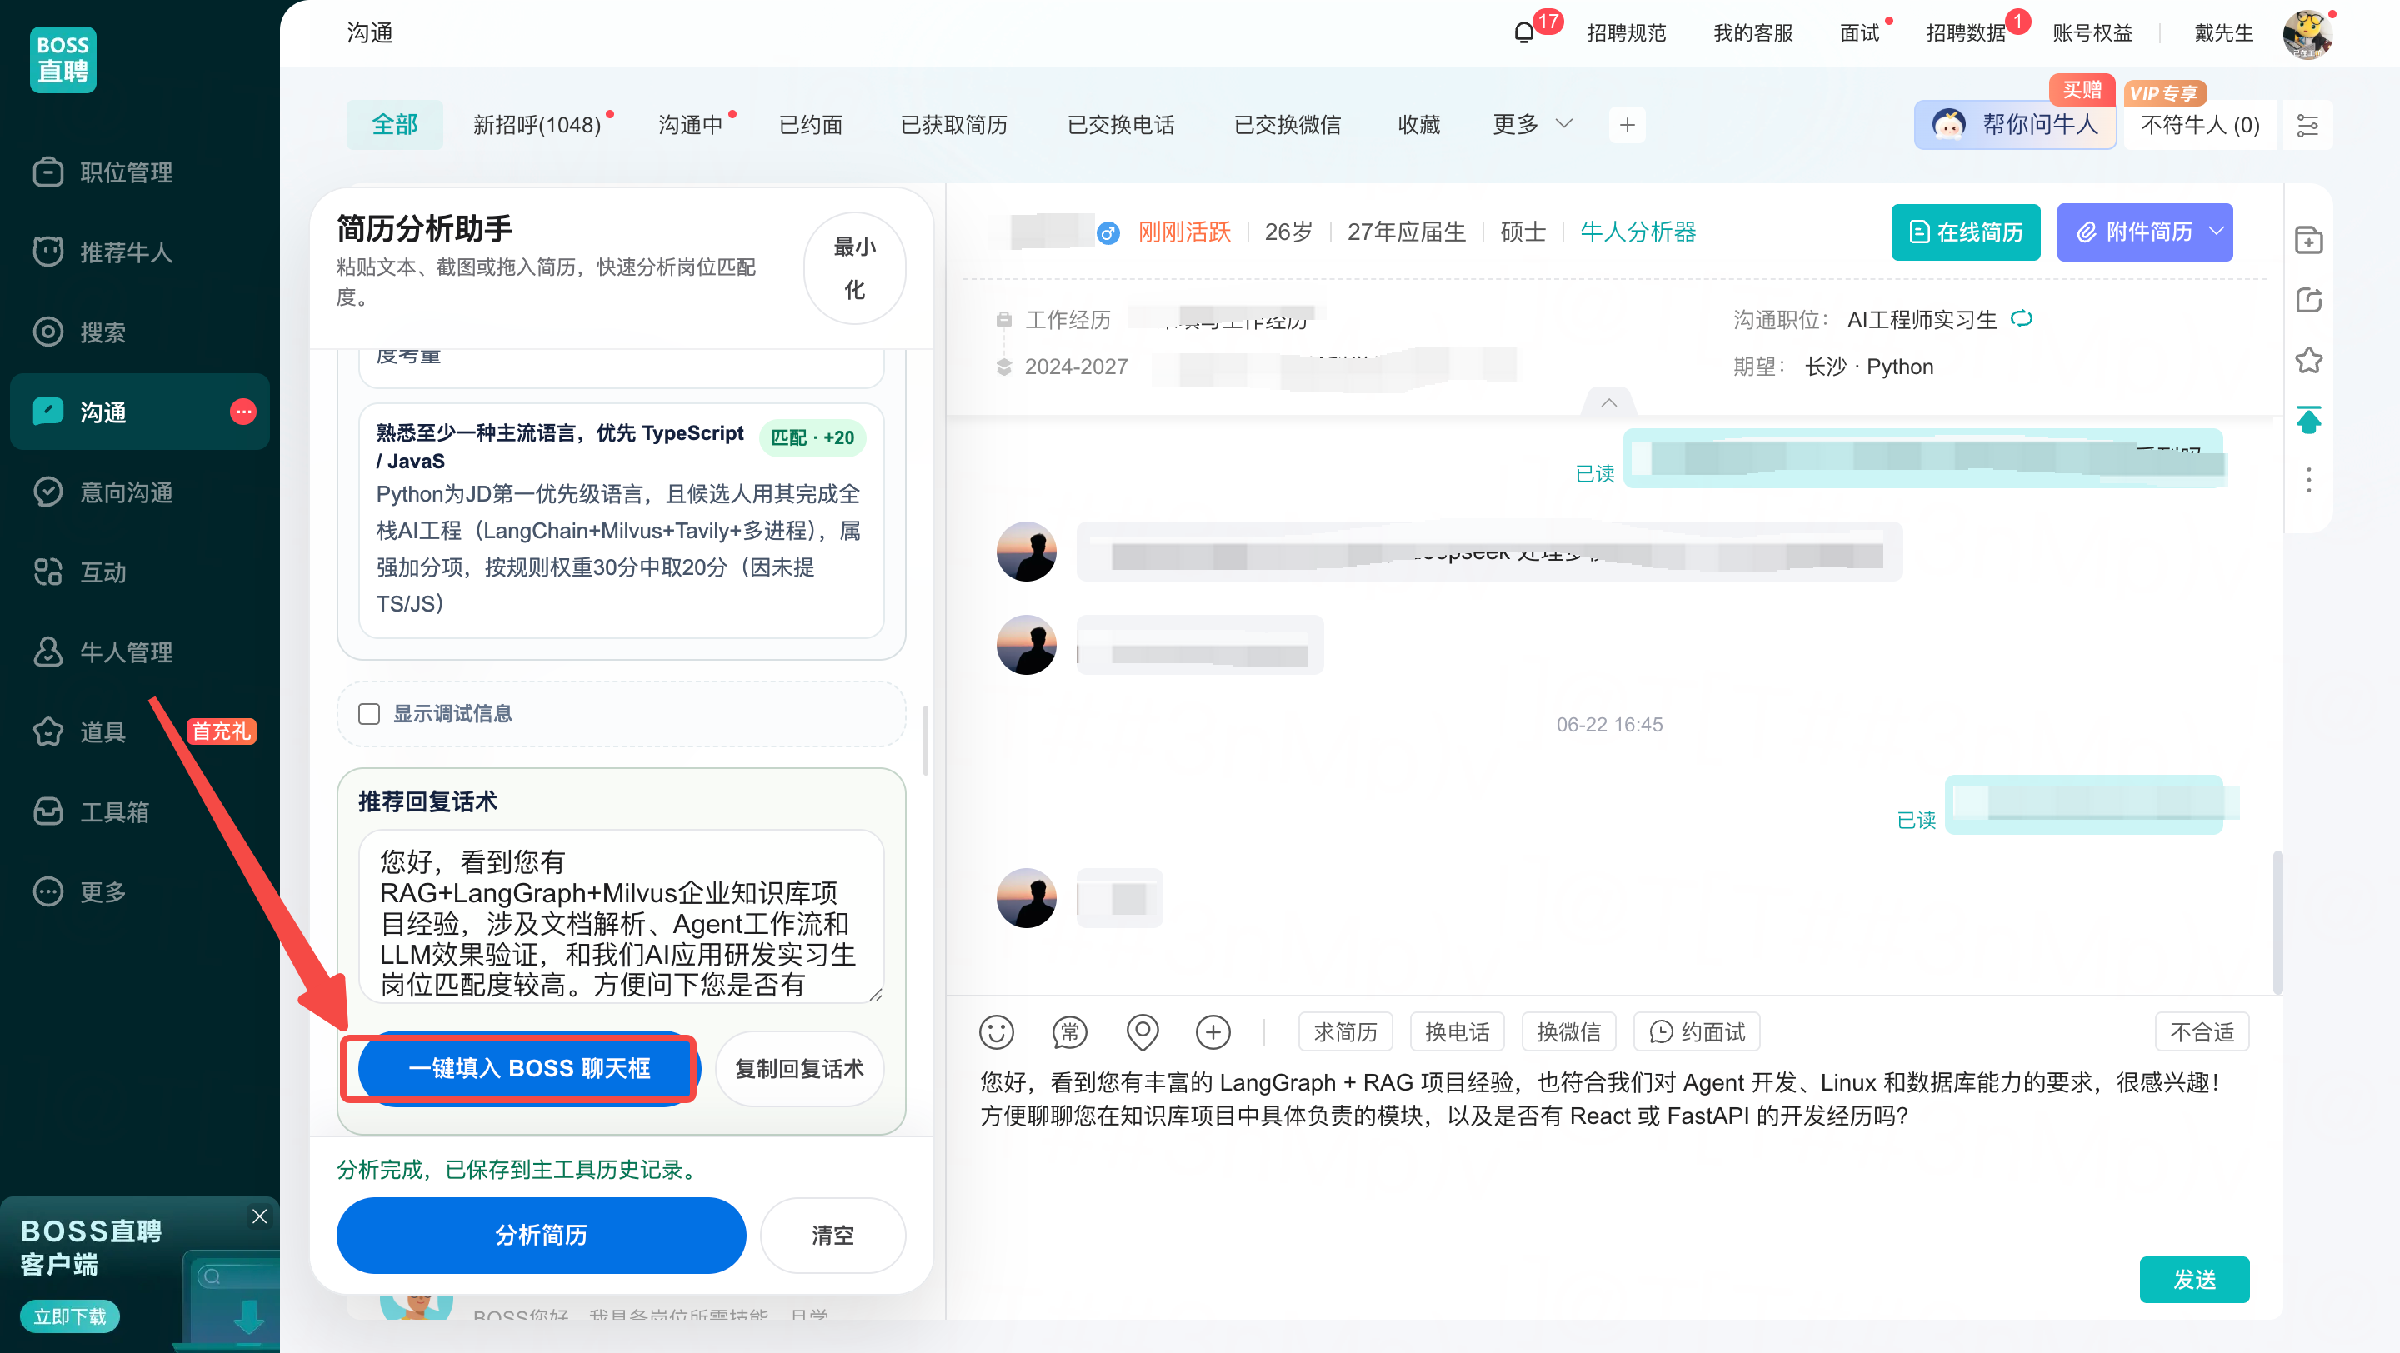Toggle the 显示调试信息 checkbox
Viewport: 2400px width, 1353px height.
coord(369,714)
